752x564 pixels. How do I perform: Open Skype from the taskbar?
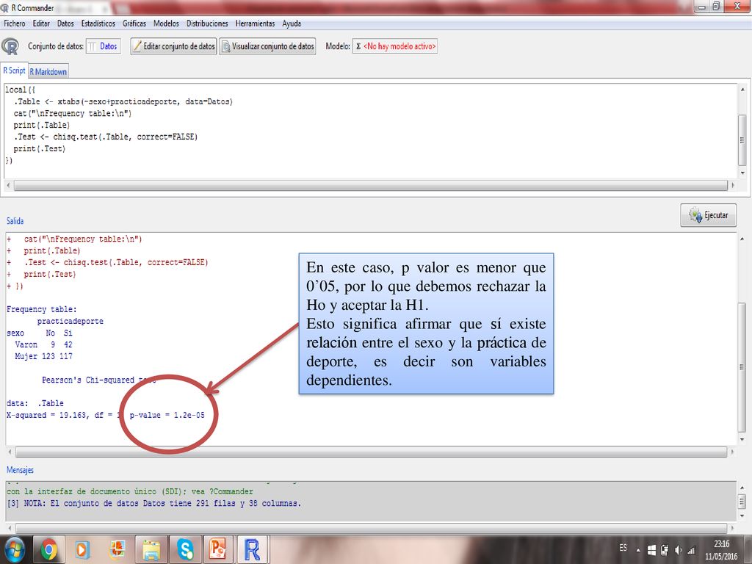coord(185,549)
